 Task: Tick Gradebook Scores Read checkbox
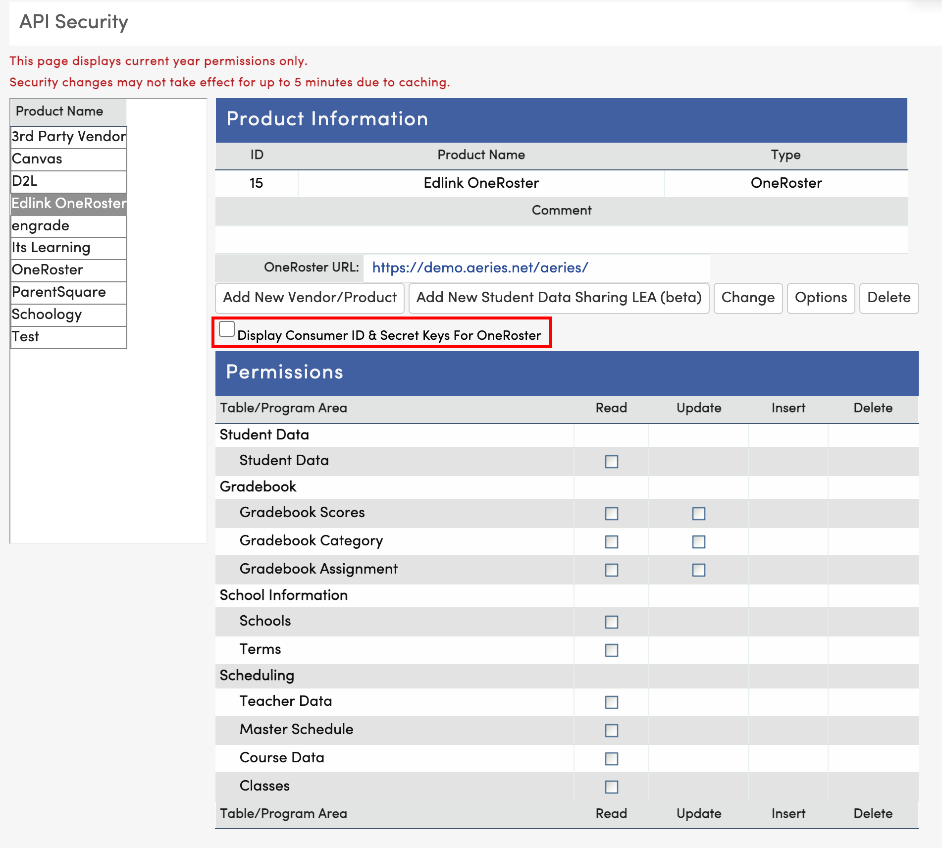click(x=612, y=514)
